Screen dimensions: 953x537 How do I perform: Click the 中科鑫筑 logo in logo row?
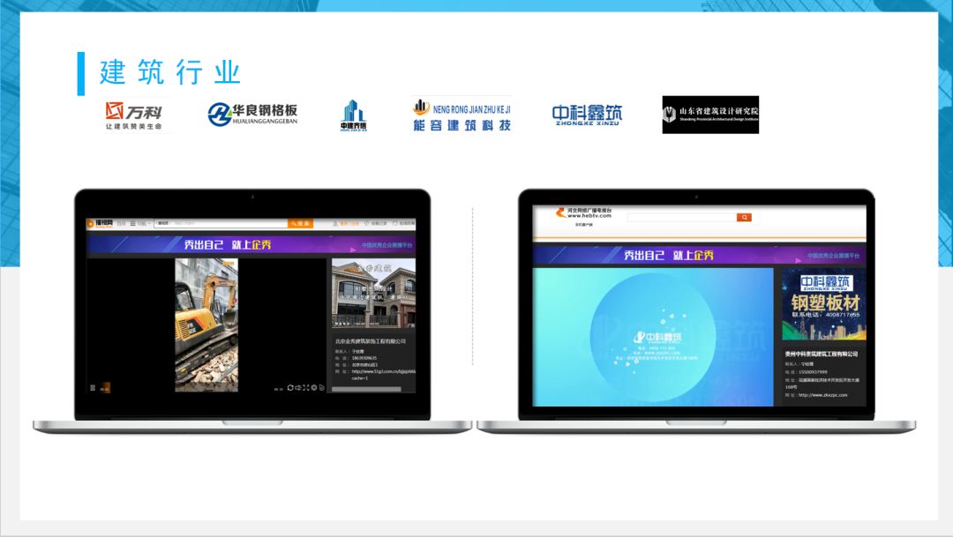tap(587, 115)
